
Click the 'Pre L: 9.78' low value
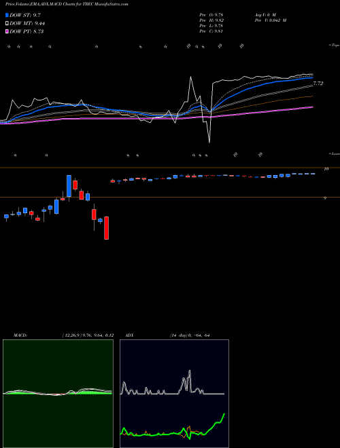tap(212, 26)
